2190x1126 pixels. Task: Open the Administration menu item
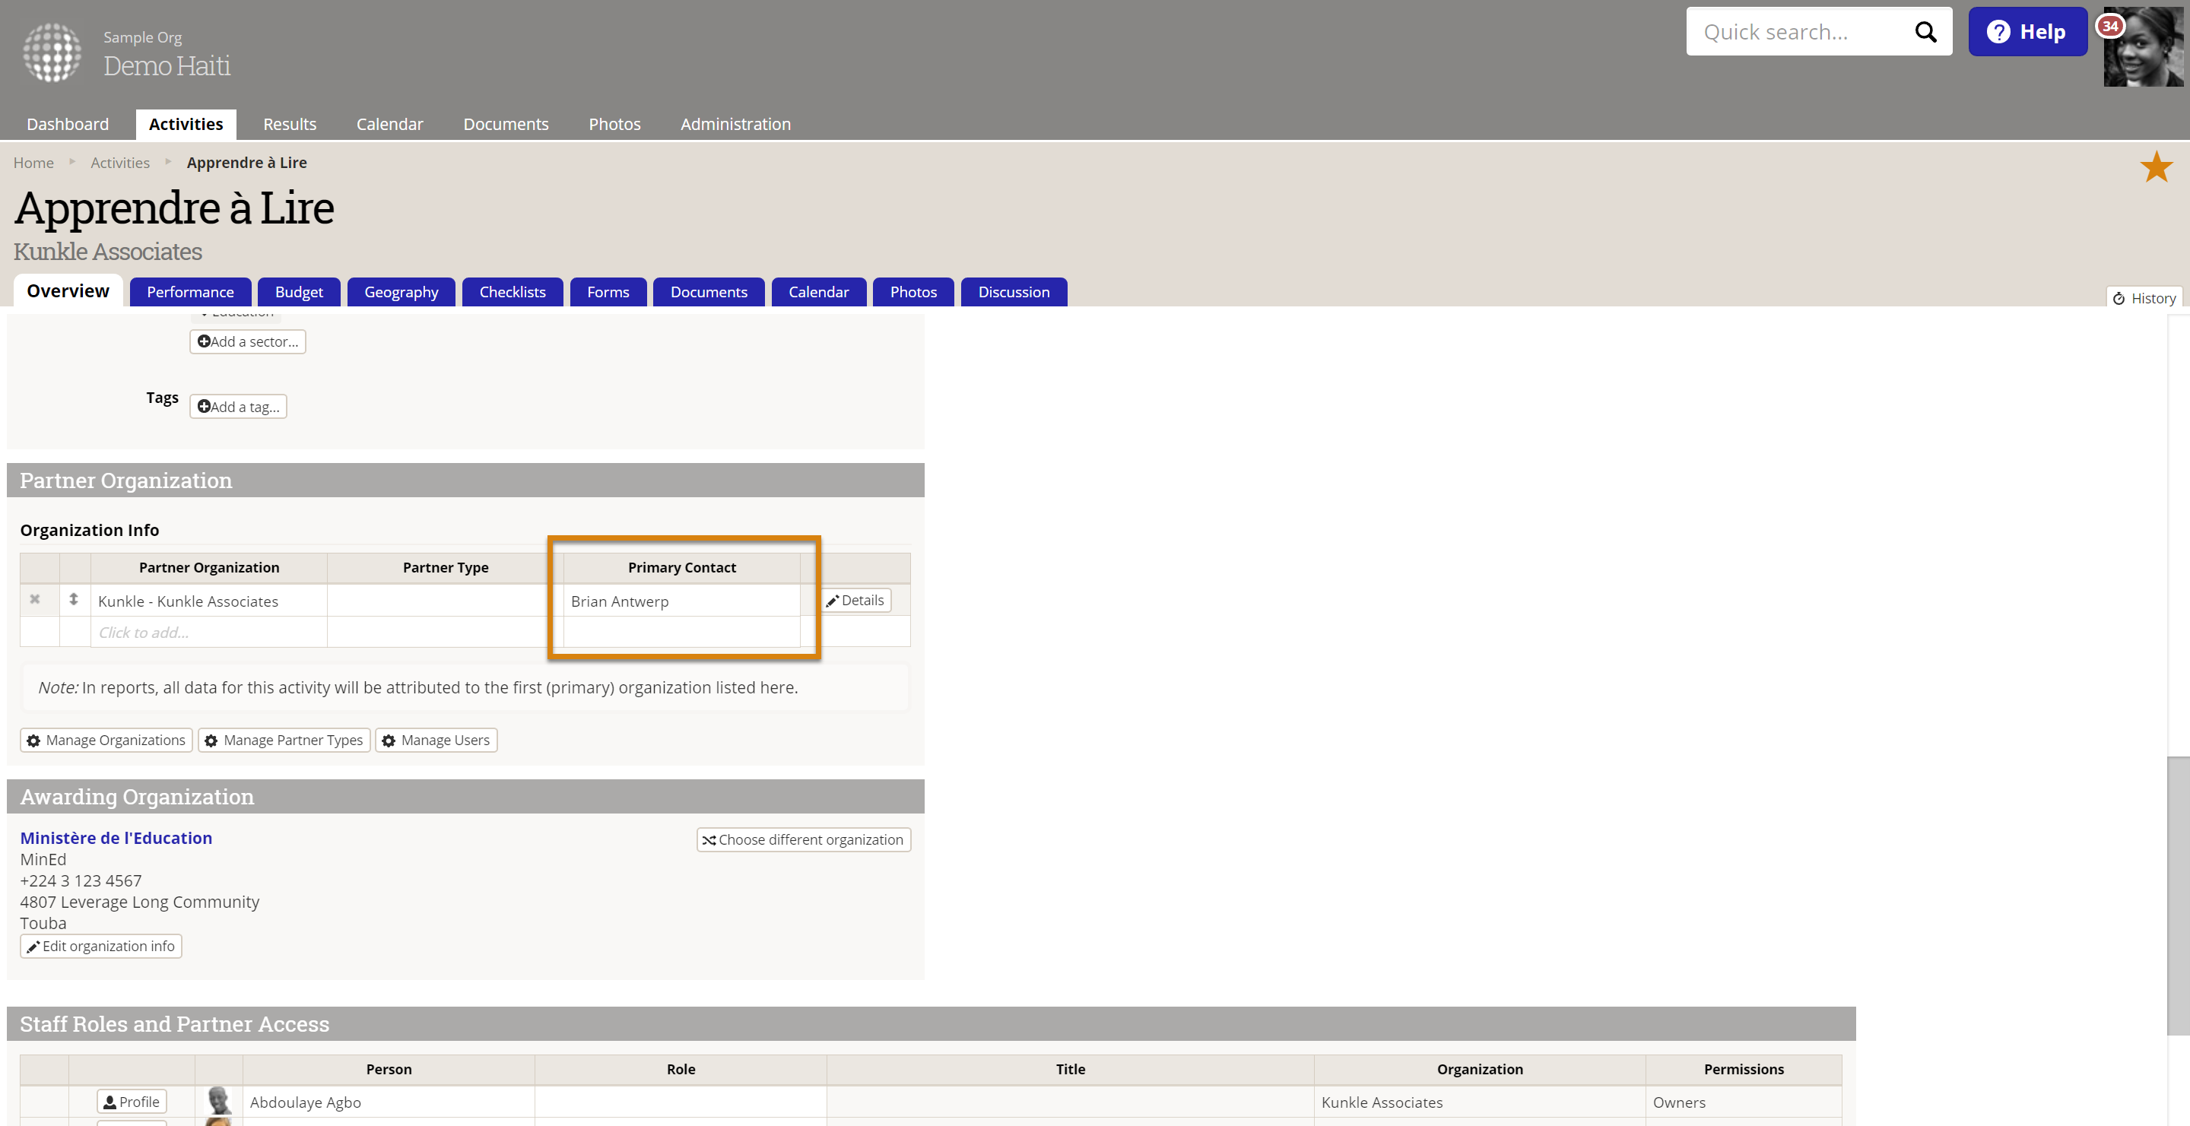tap(735, 124)
